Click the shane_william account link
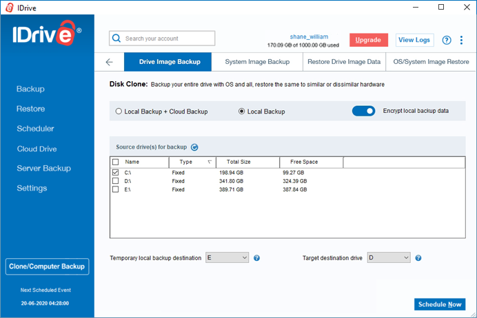 click(x=309, y=36)
